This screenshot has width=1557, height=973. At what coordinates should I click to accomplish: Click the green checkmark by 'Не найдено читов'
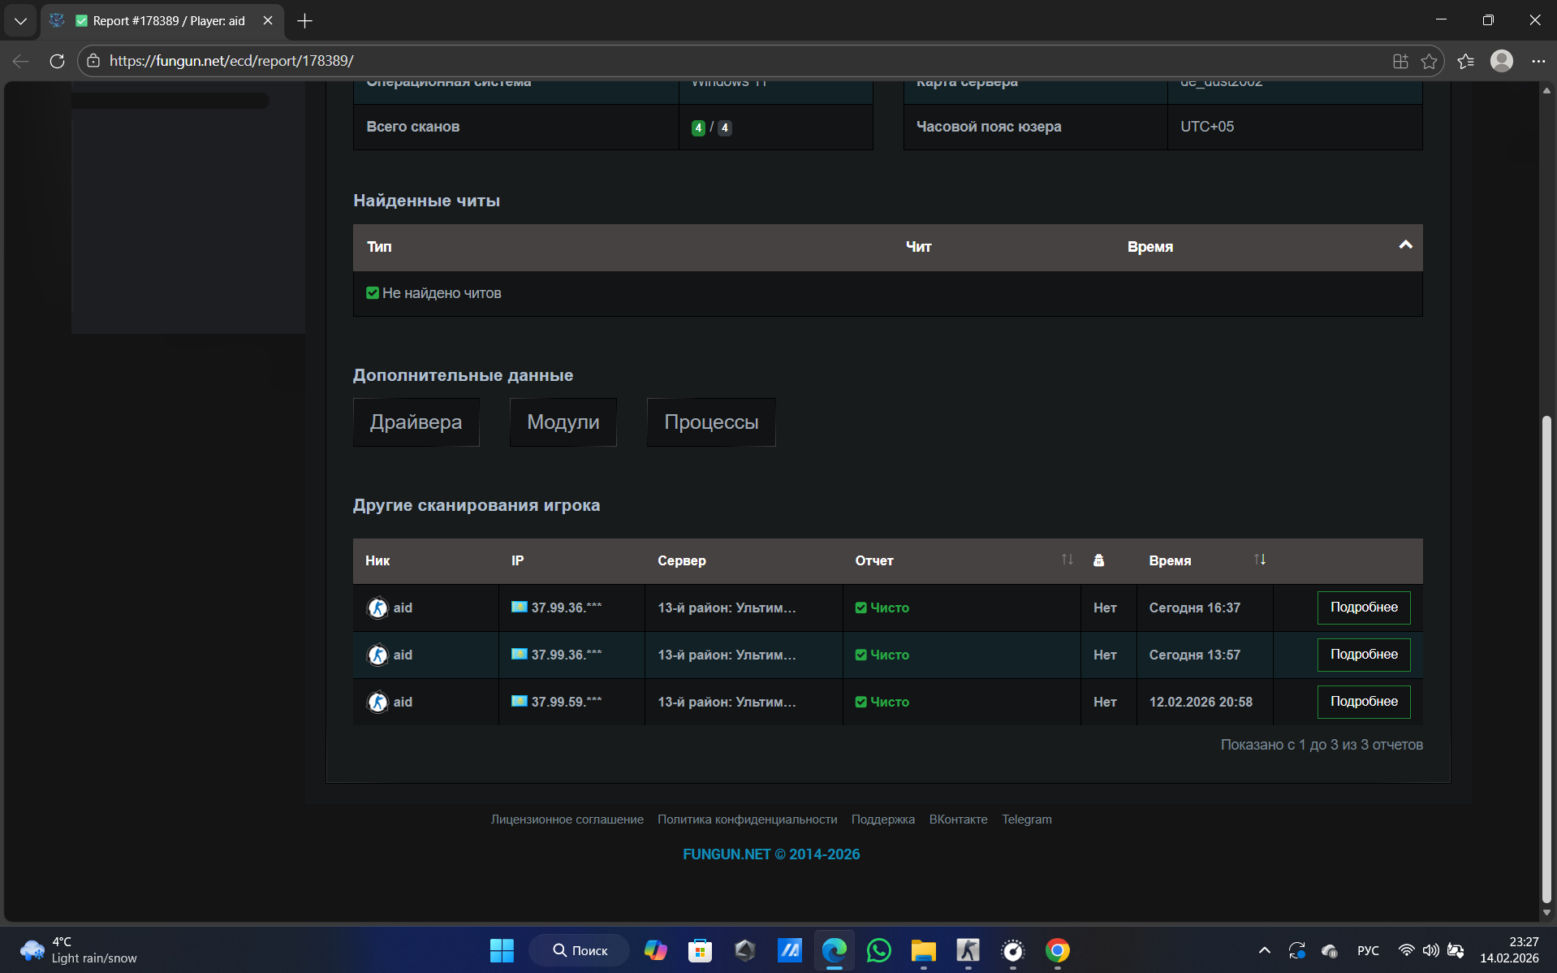[x=373, y=293]
